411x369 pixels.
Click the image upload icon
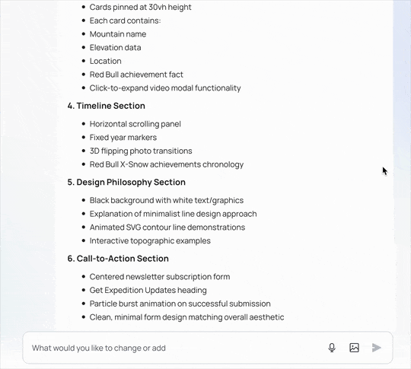coord(354,348)
